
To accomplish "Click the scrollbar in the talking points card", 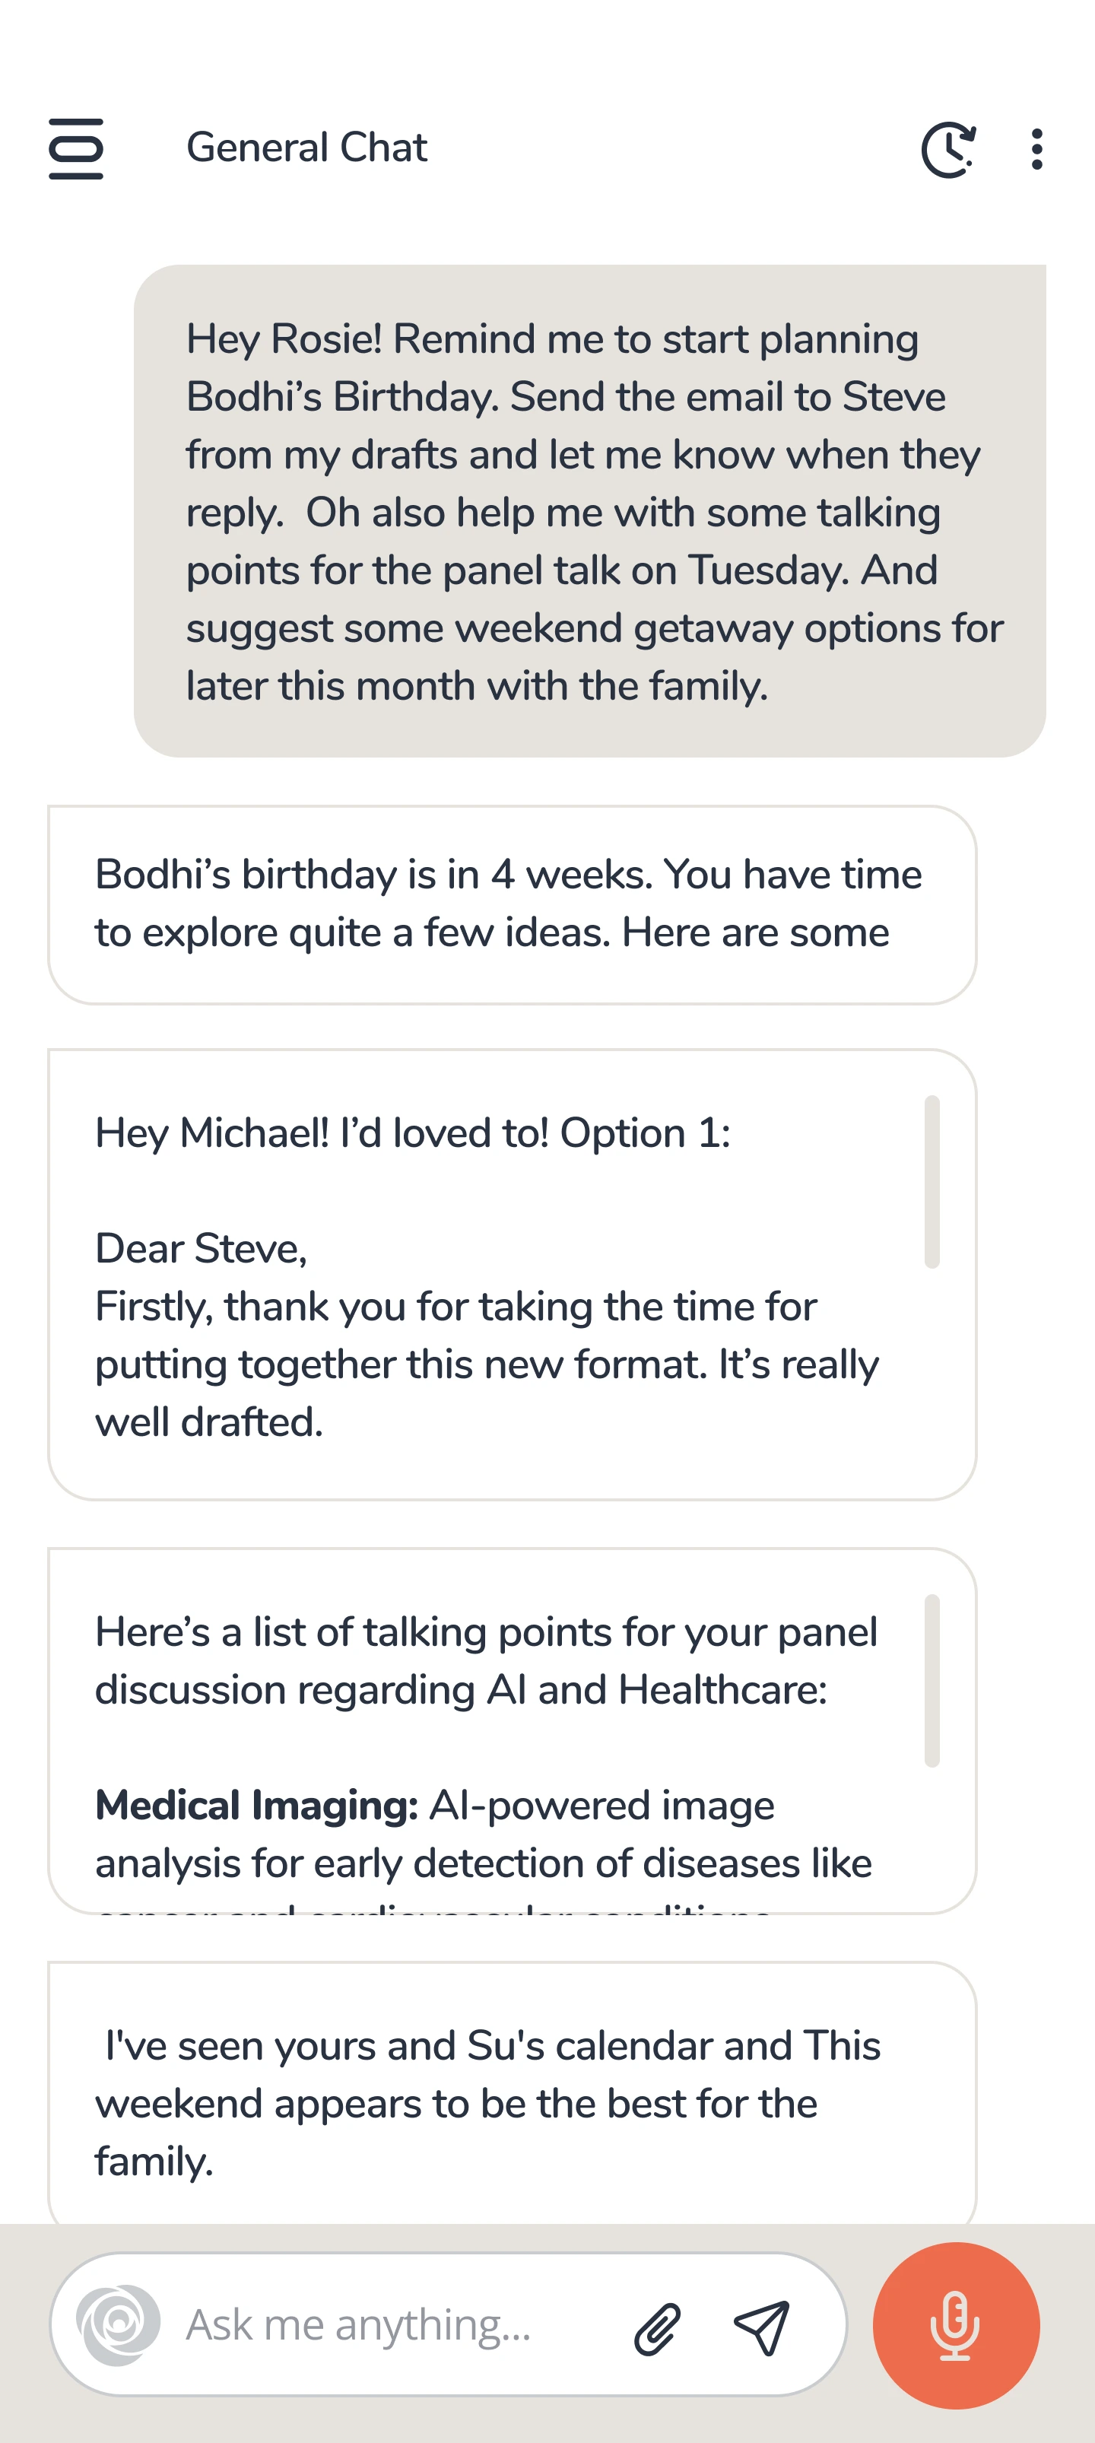I will (932, 1680).
